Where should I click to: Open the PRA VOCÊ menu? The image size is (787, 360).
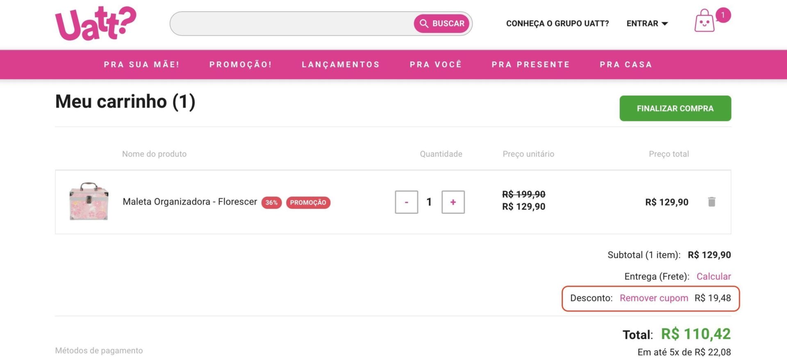click(436, 65)
